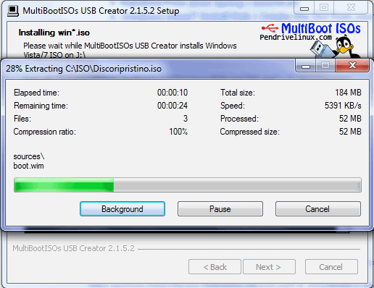Viewport: 374px width, 288px height.
Task: Close the 28% Extracting dialog window
Action: click(x=352, y=65)
